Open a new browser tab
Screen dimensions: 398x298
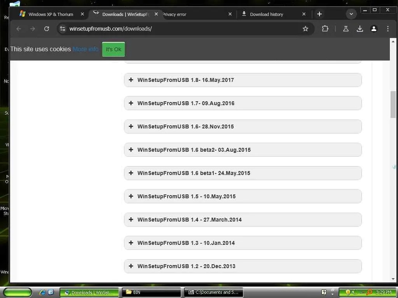(319, 14)
